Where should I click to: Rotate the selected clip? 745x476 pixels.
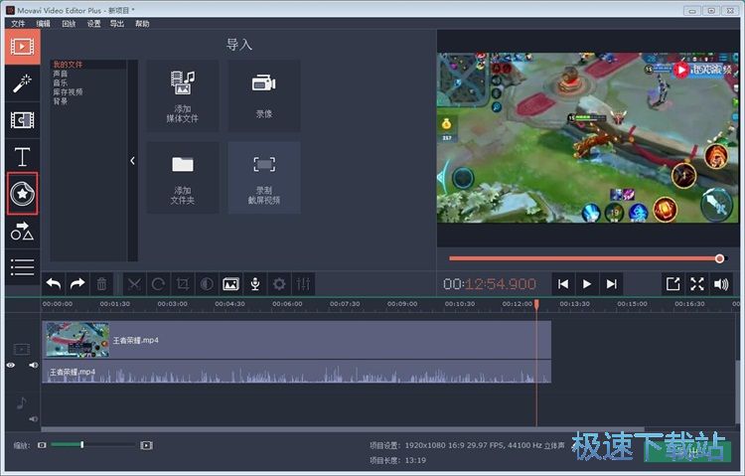click(158, 284)
